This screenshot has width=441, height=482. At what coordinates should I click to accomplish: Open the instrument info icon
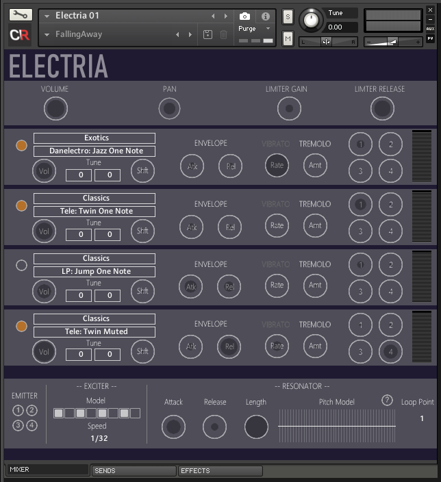click(266, 16)
